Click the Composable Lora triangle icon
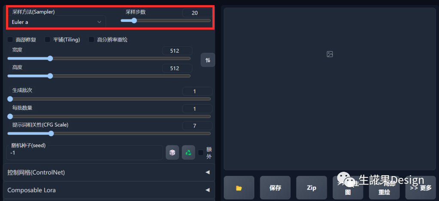Screen dimensions: 439x201 (207, 190)
